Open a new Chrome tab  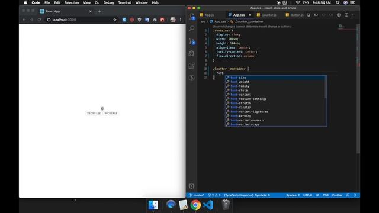click(x=99, y=11)
